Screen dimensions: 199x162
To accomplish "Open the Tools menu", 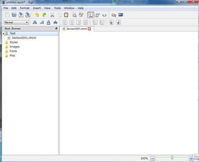I will pyautogui.click(x=57, y=8).
